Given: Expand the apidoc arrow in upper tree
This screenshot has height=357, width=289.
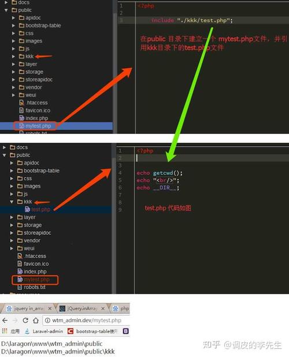Looking at the screenshot, I should [13, 17].
